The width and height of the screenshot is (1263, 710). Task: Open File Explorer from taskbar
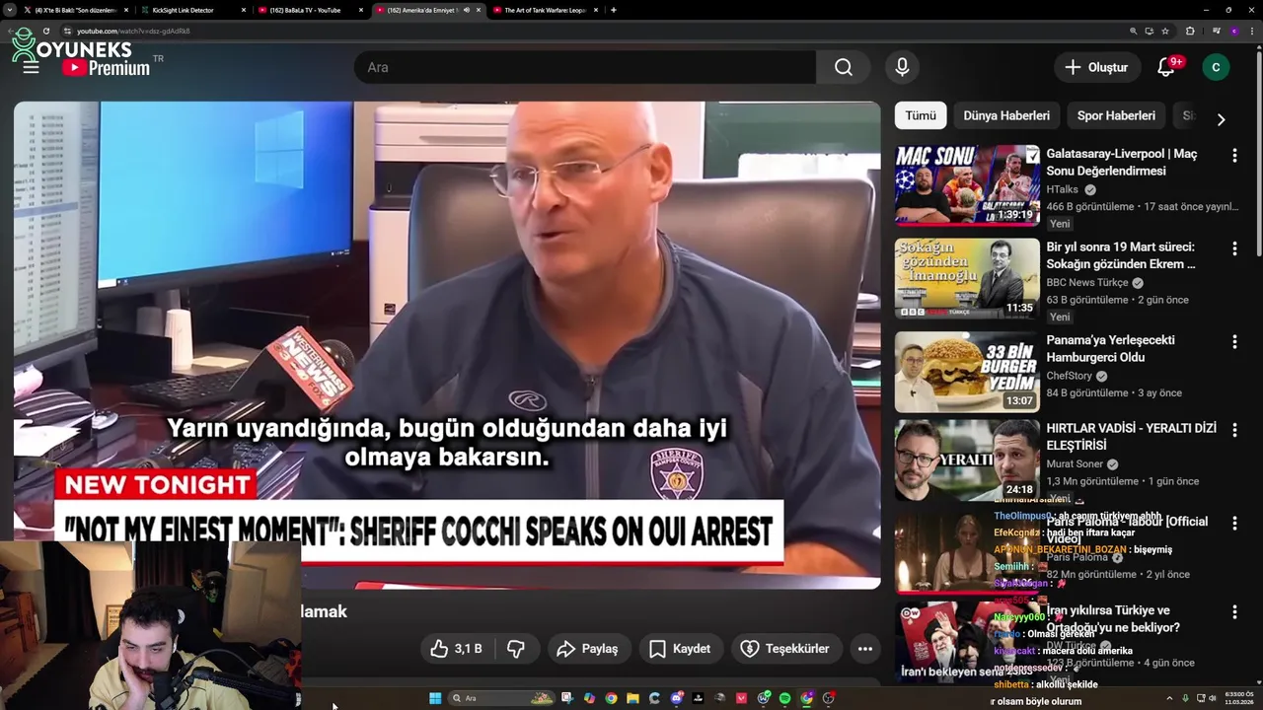click(x=633, y=698)
